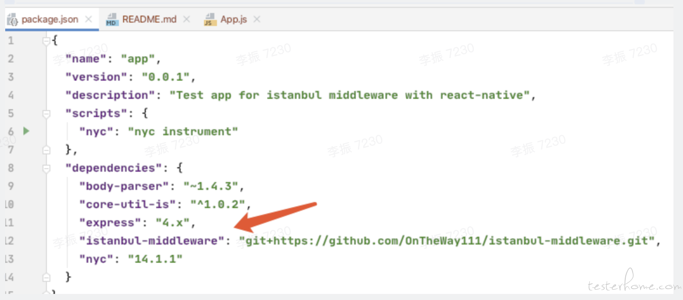Click the README.md markdown file icon
The image size is (683, 300).
(x=112, y=20)
